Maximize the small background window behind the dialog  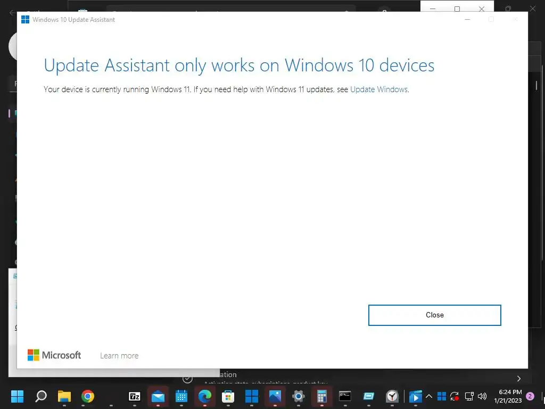[457, 9]
